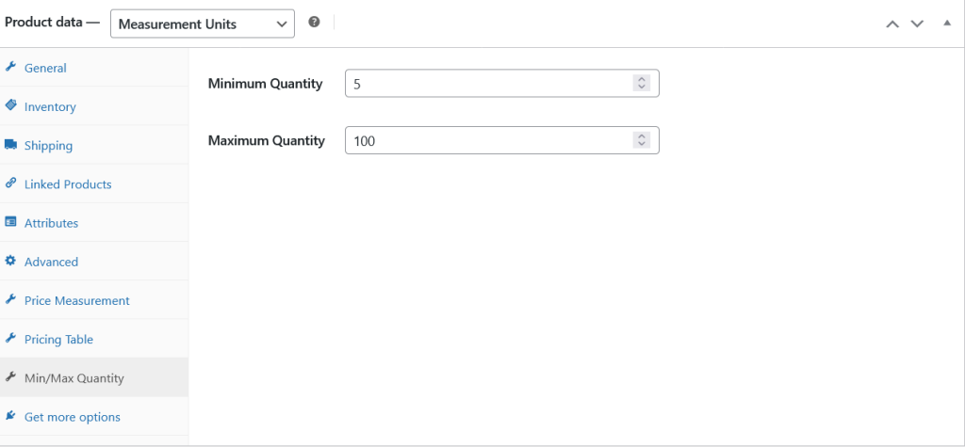Open the Measurement Units product type dropdown
Viewport: 965px width, 447px height.
(202, 24)
